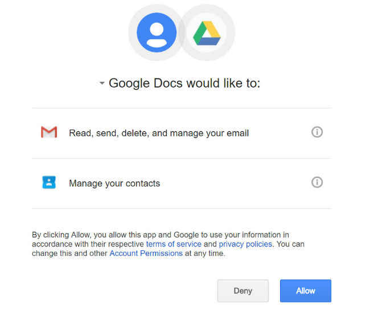Select the 'Manage your contacts' permission text
Viewport: 370px width, 310px height.
114,183
